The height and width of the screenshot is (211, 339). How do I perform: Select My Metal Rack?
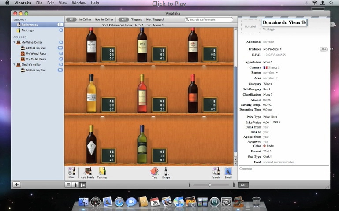[37, 59]
